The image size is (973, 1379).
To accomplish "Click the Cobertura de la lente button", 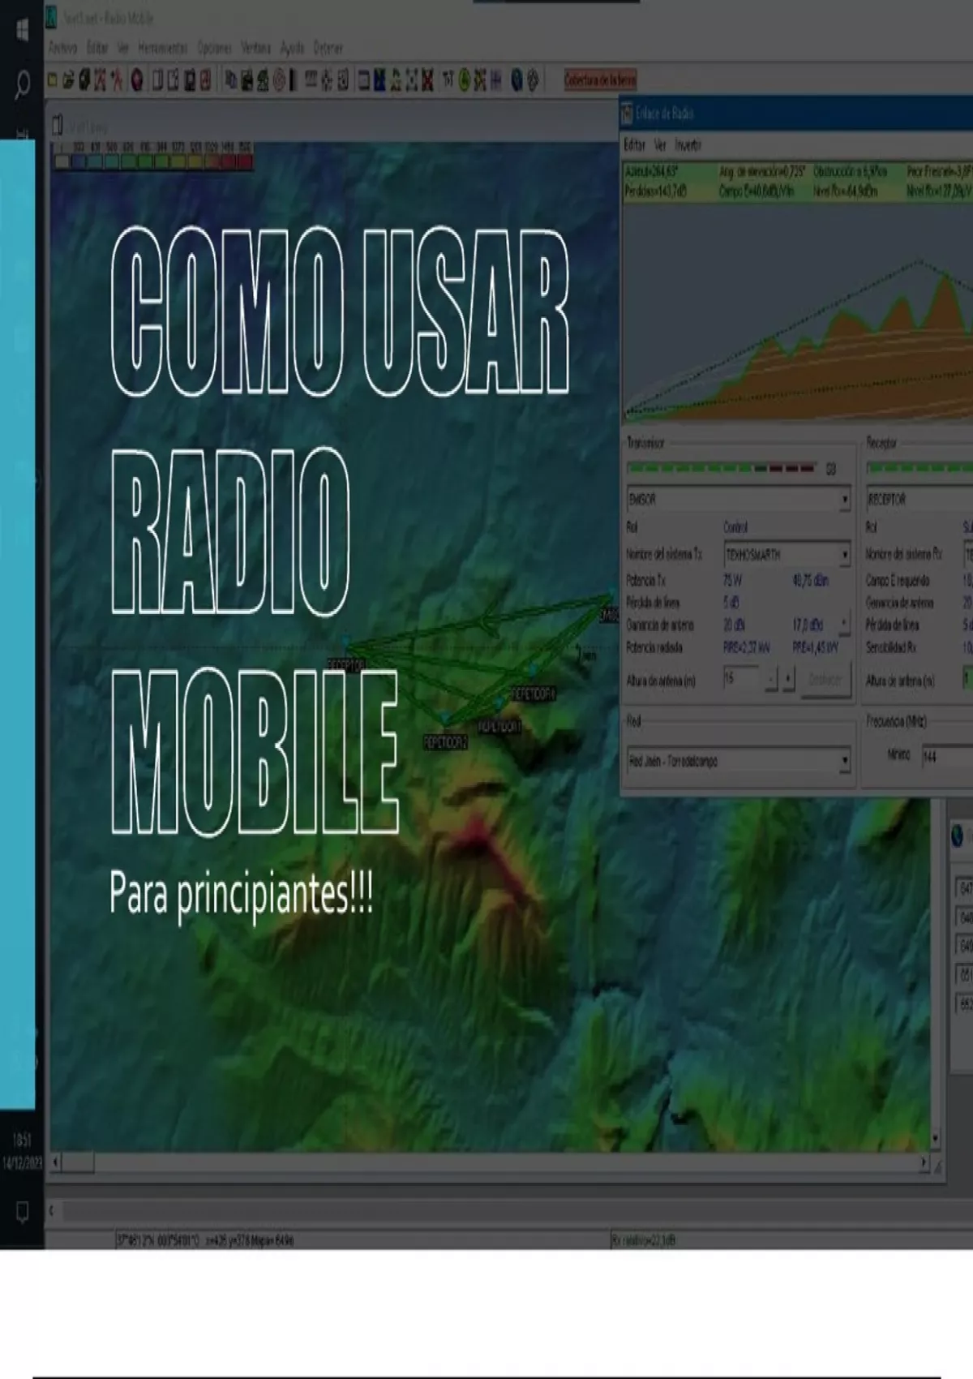I will coord(600,79).
